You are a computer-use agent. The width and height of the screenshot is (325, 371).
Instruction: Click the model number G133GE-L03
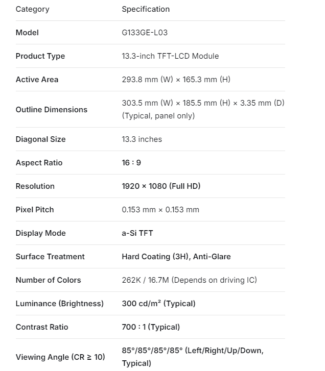click(x=145, y=33)
